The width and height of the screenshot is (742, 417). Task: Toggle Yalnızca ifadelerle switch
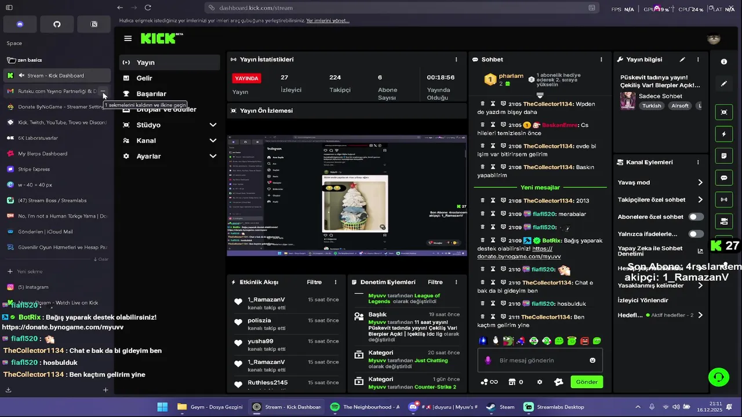pos(696,234)
